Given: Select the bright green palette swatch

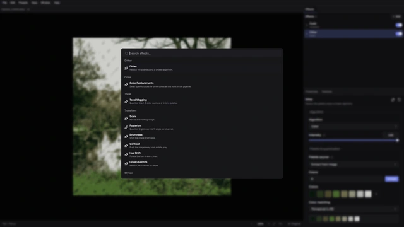Looking at the screenshot, I should (x=336, y=194).
